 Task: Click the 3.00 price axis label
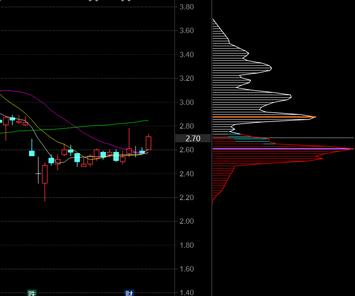(x=186, y=102)
